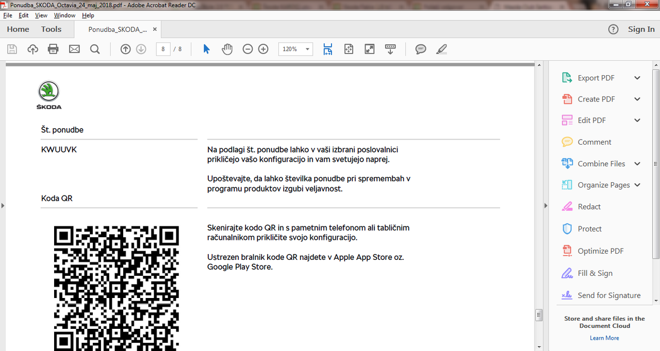
Task: Print the document with printer icon
Action: [x=53, y=49]
